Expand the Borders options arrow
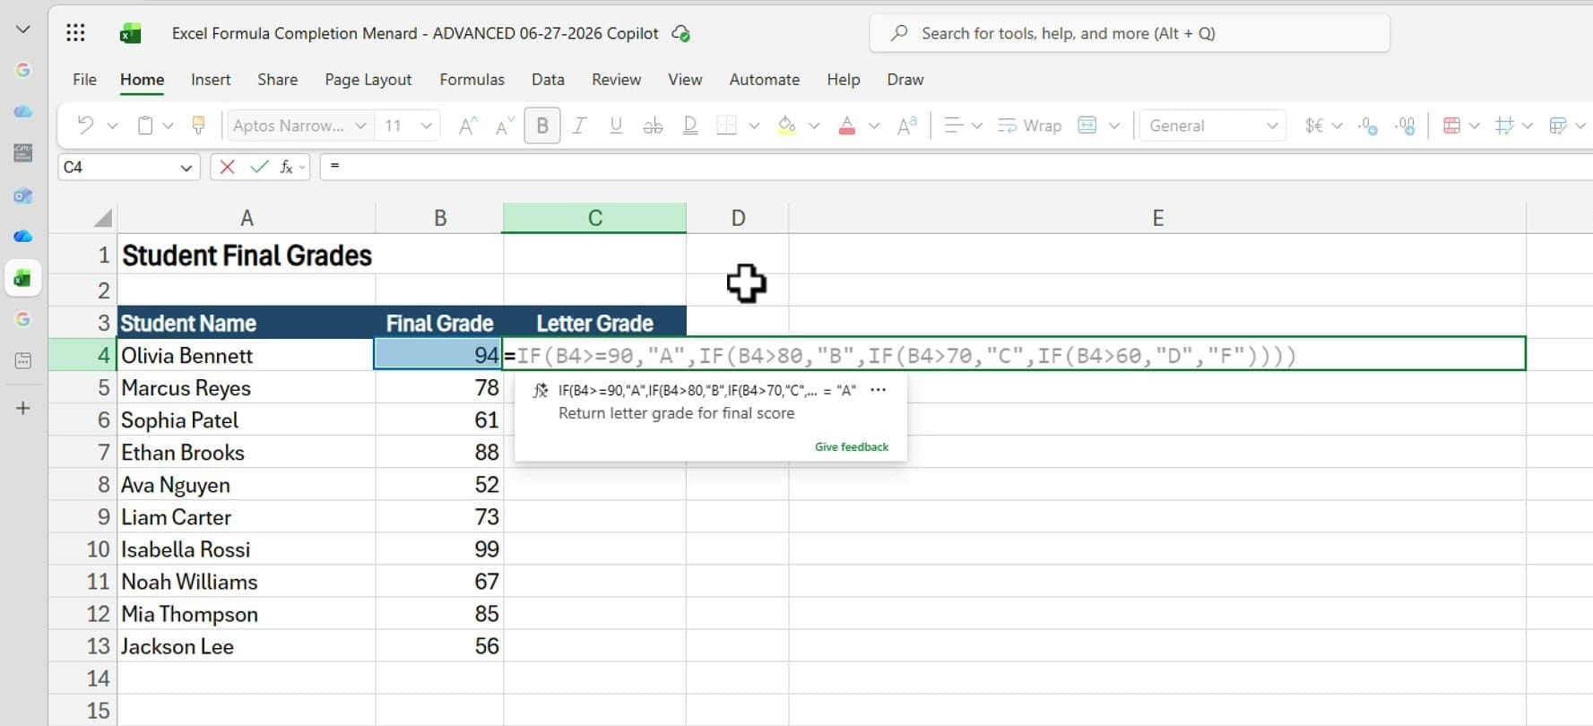 (754, 125)
